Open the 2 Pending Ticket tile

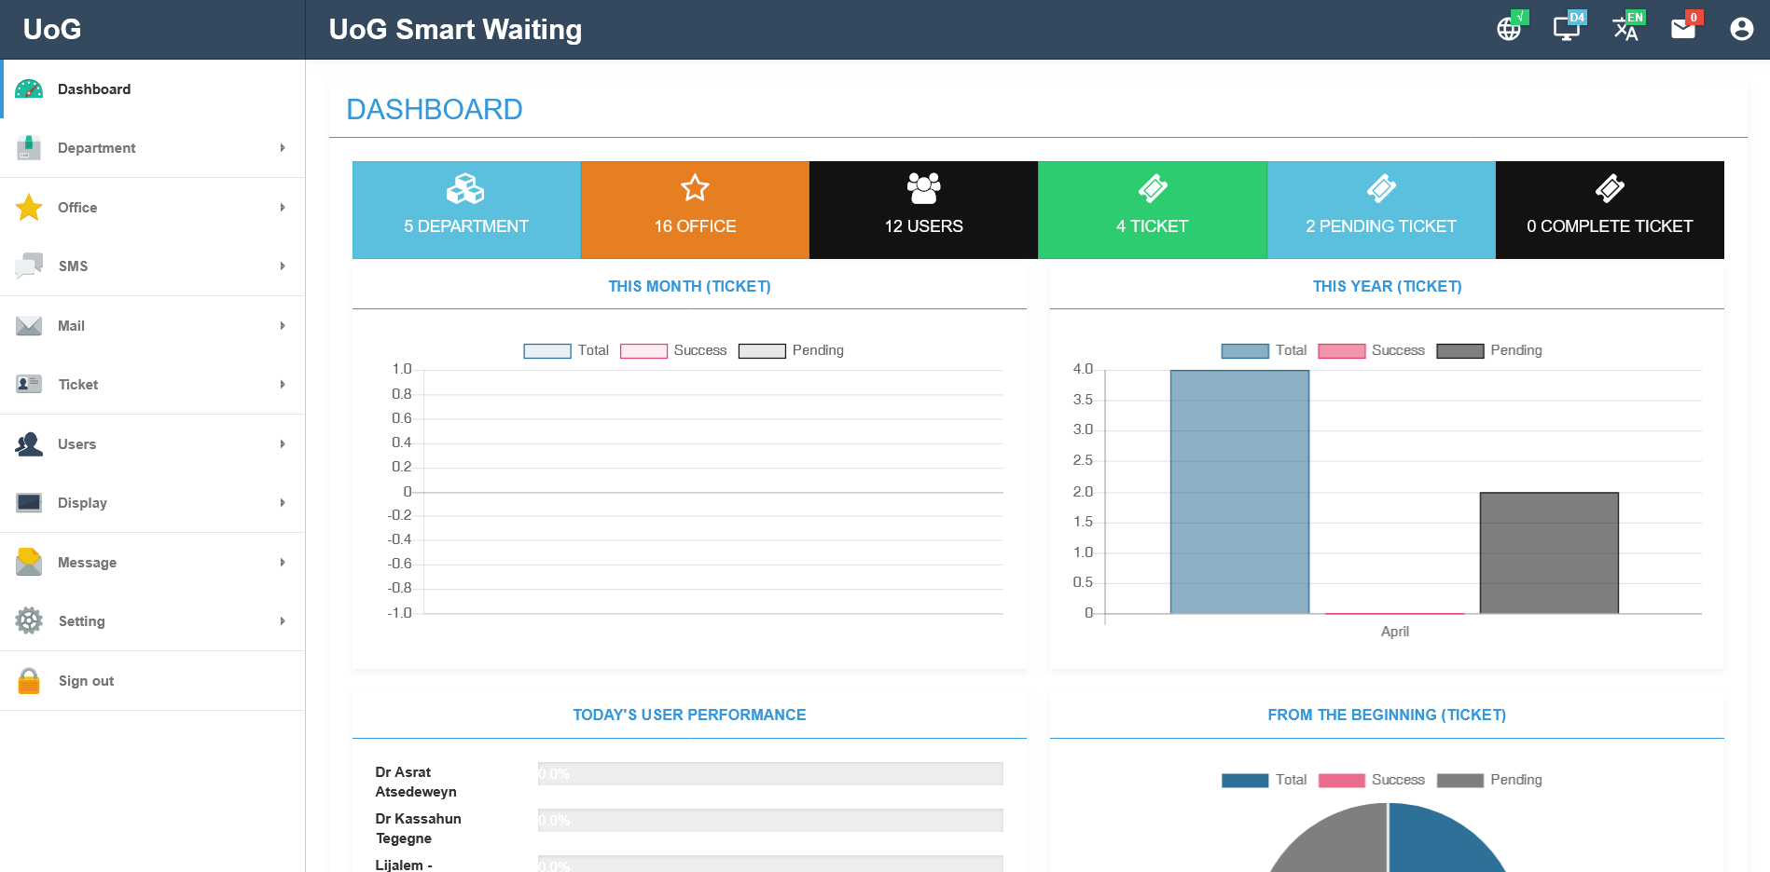tap(1380, 210)
